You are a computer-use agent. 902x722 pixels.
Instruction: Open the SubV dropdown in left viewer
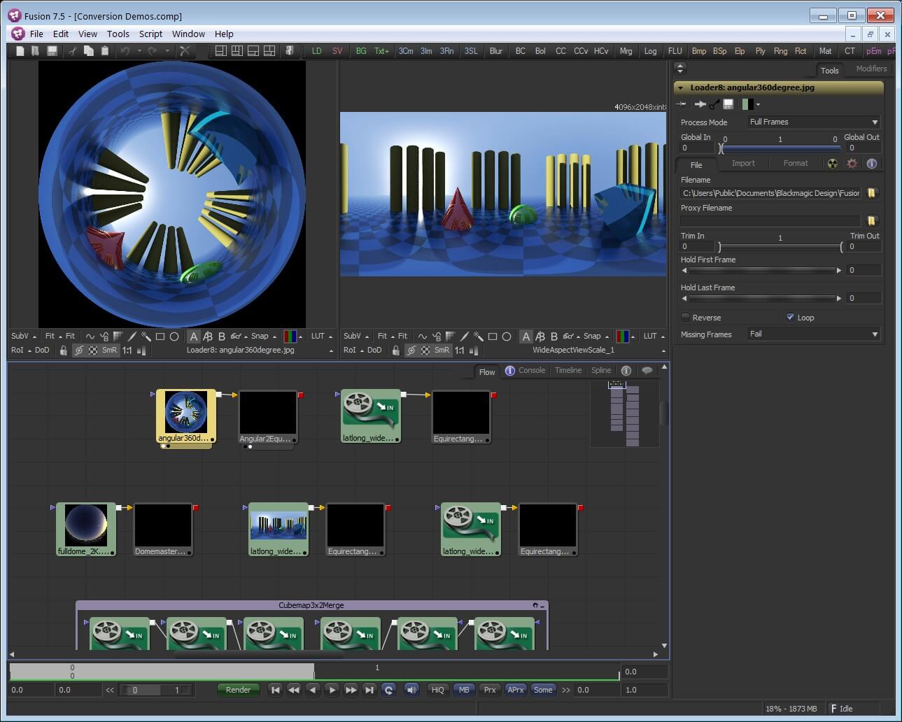click(x=24, y=336)
